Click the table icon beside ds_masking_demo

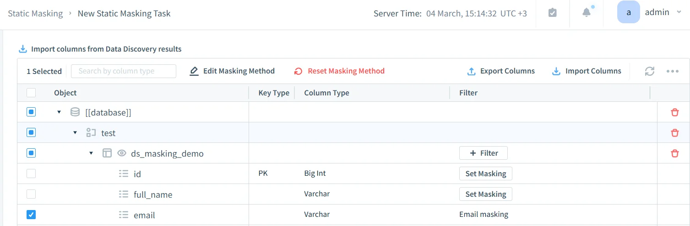[107, 153]
